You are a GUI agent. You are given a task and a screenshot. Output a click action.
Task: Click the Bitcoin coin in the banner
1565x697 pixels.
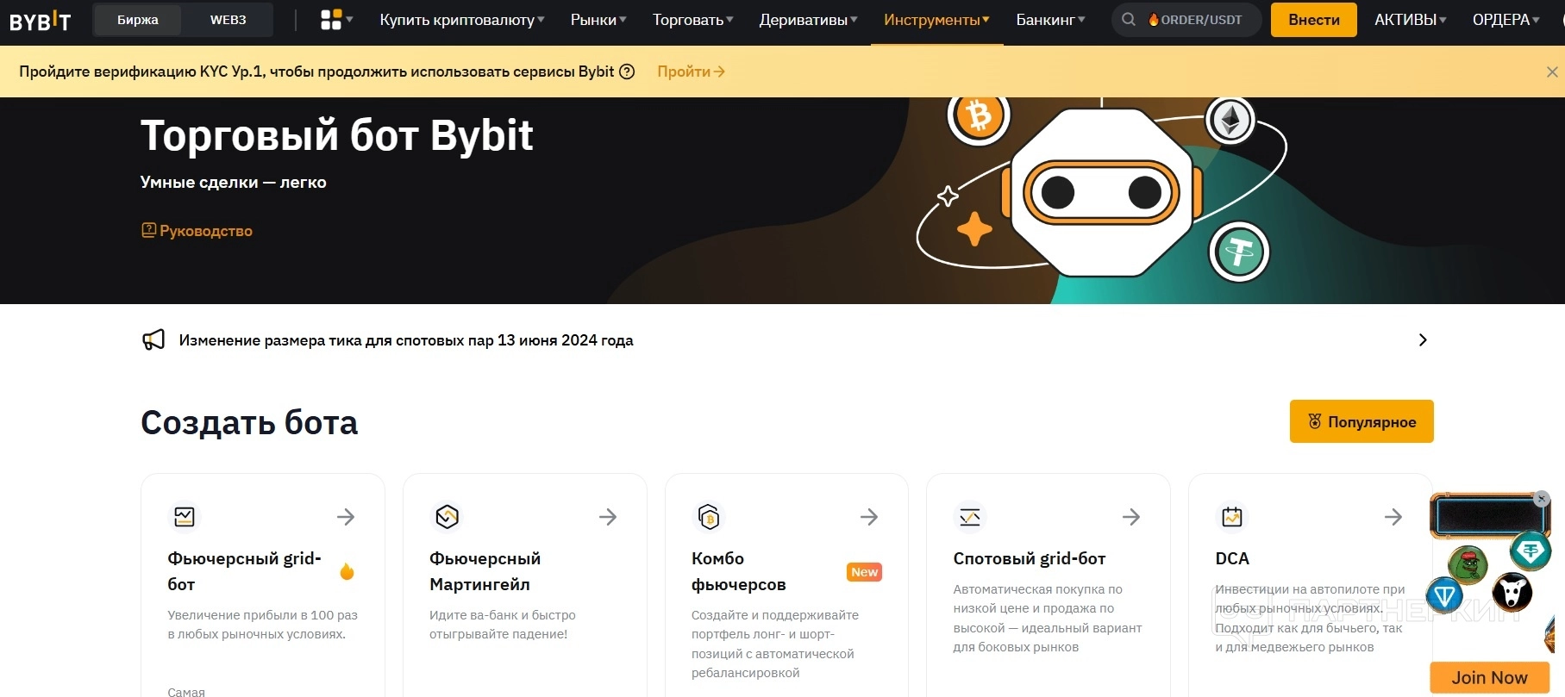[x=980, y=115]
